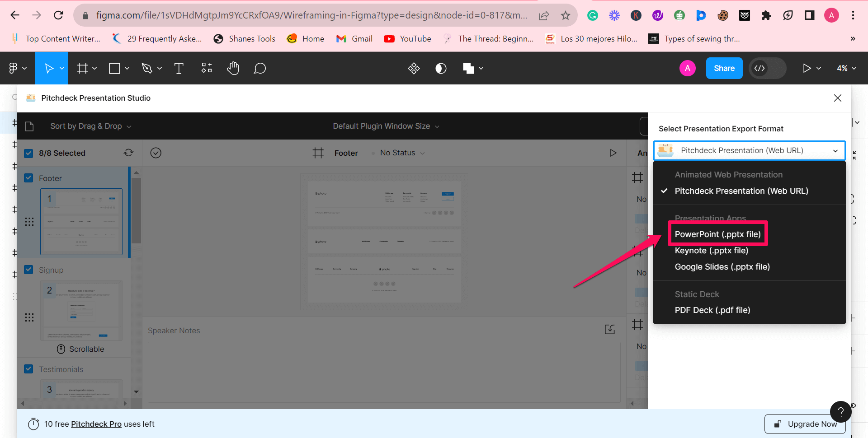This screenshot has height=438, width=868.
Task: Click the slide list horizontal scrollbar
Action: coord(74,403)
